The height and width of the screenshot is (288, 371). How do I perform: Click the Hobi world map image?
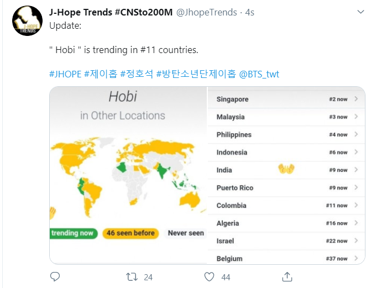pyautogui.click(x=128, y=175)
